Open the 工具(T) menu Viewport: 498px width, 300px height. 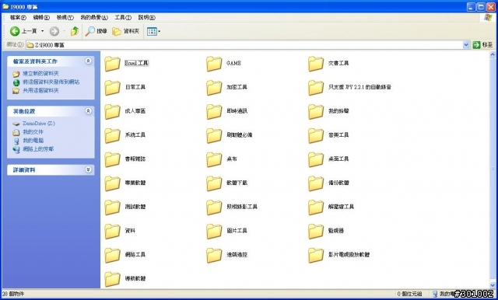(x=123, y=17)
